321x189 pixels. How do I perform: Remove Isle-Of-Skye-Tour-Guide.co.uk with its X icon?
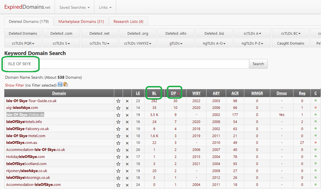coord(127,101)
